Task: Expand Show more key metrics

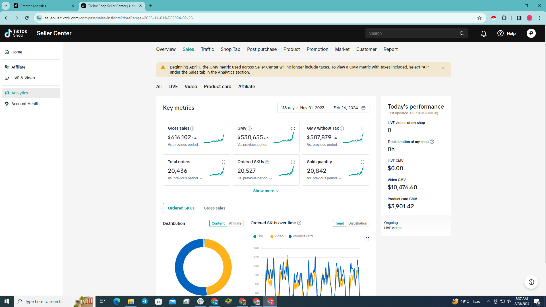Action: click(266, 191)
